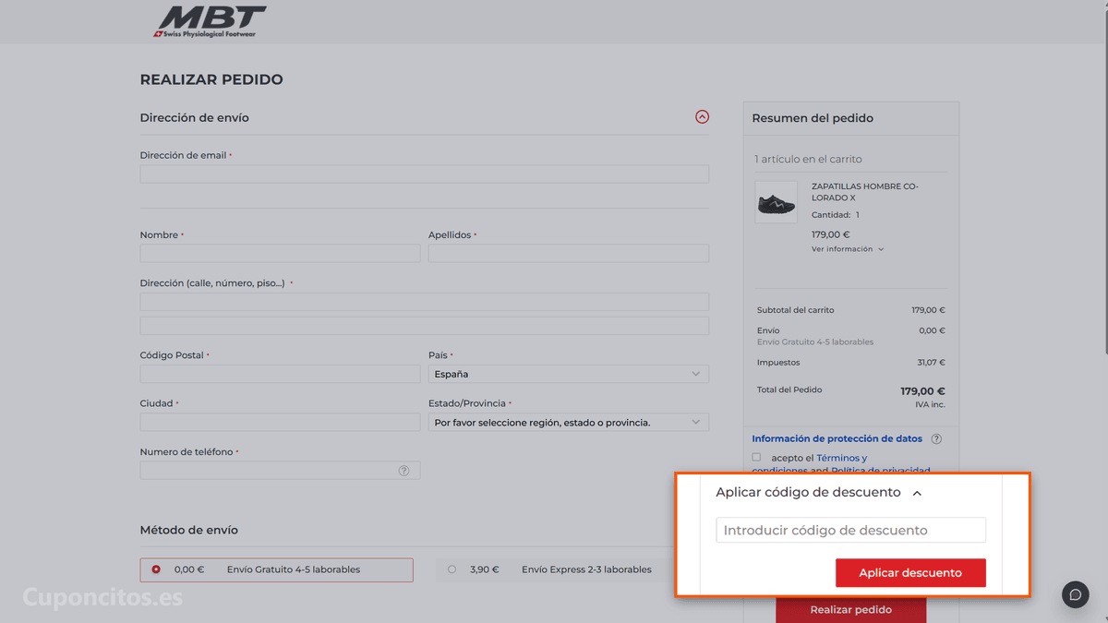
Task: Click the Aplicar descuento button
Action: [910, 573]
